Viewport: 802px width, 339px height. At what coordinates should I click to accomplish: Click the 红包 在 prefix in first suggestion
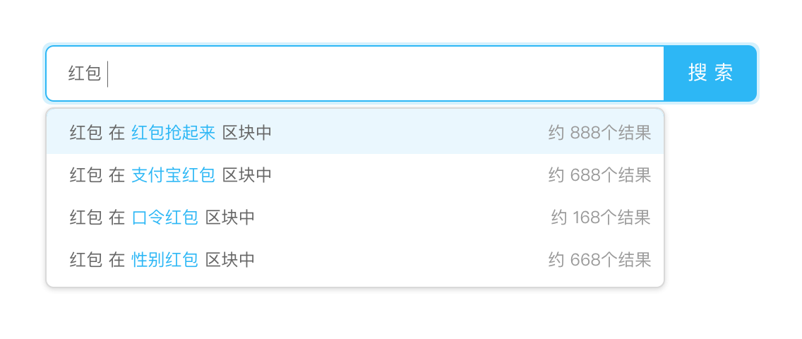pyautogui.click(x=97, y=133)
